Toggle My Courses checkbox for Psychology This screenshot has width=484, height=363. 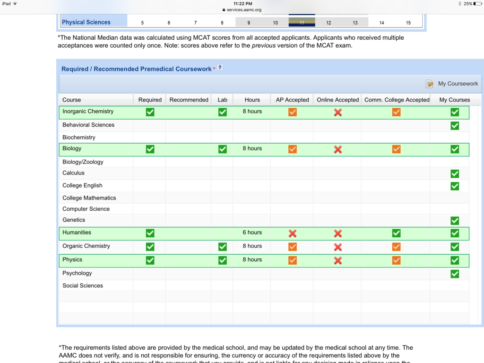[x=455, y=274]
